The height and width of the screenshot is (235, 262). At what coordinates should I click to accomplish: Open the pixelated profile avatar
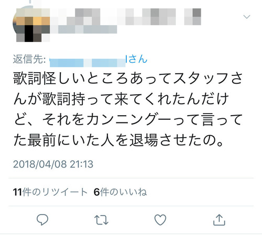point(31,25)
